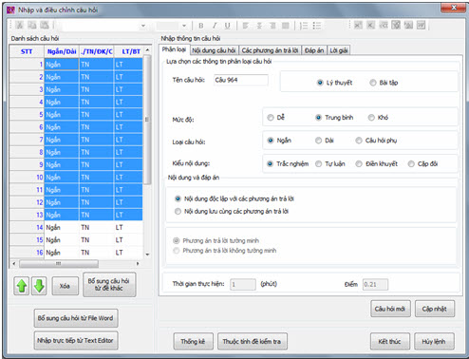Select question row 14 in the list

[x=76, y=227]
